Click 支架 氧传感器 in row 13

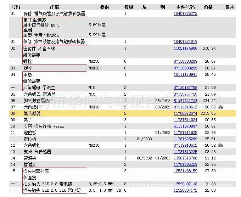pos(37,152)
